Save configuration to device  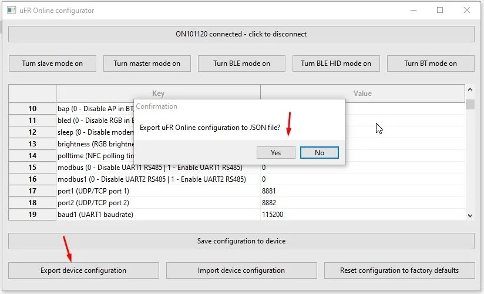click(241, 241)
